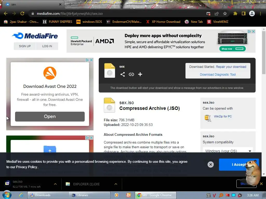Screen dimensions: 266x199
Task: Share this page icon in address bar
Action: pyautogui.click(x=217, y=13)
